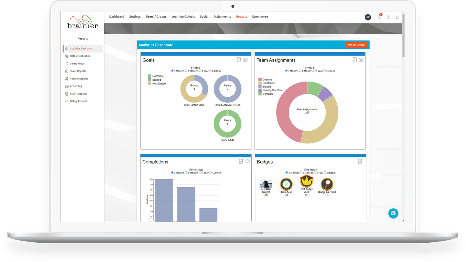Click the Manage Gadgets button

tap(356, 45)
